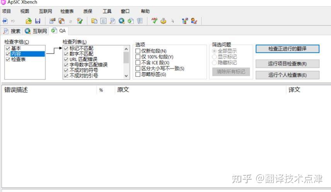This screenshot has height=192, width=331.
Task: Switch to the 互联网 tab
Action: click(36, 31)
